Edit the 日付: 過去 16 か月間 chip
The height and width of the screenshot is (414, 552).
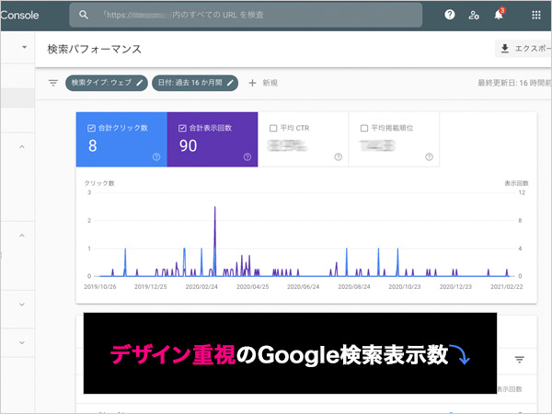click(195, 83)
